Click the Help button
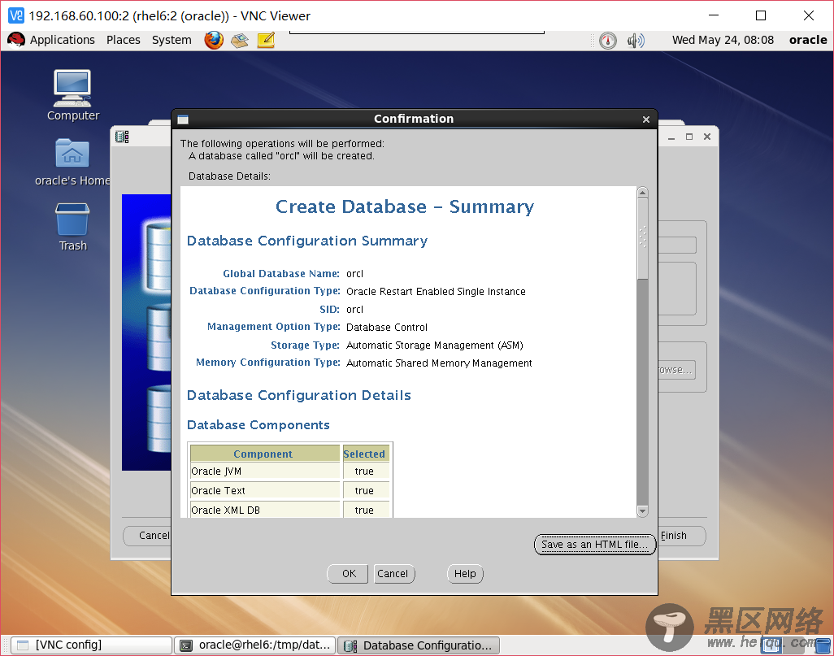Screen dimensions: 834x656 [x=465, y=574]
